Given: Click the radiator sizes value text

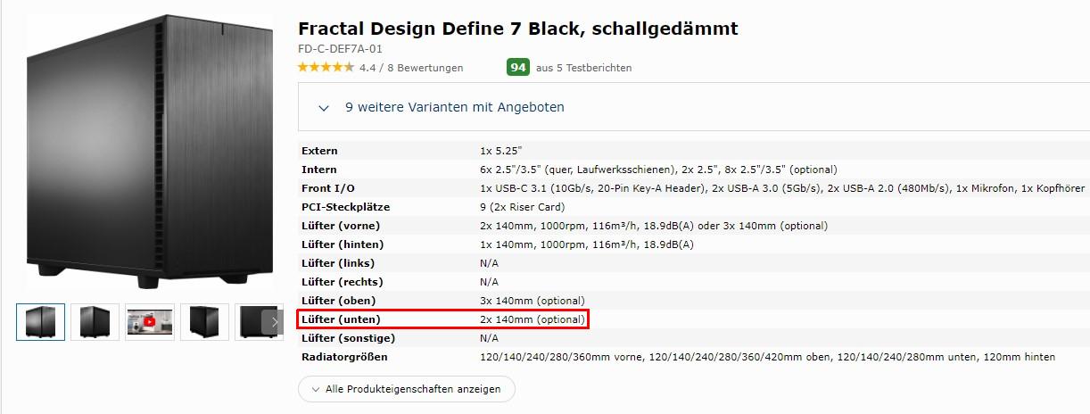Looking at the screenshot, I should (x=767, y=357).
